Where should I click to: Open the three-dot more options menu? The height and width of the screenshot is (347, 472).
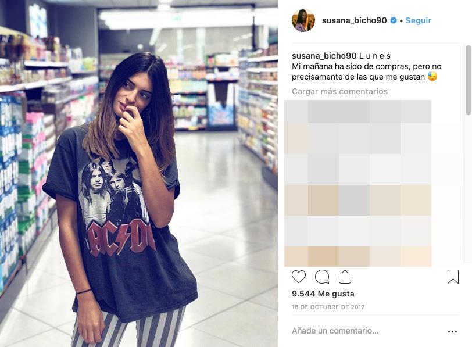pyautogui.click(x=452, y=331)
